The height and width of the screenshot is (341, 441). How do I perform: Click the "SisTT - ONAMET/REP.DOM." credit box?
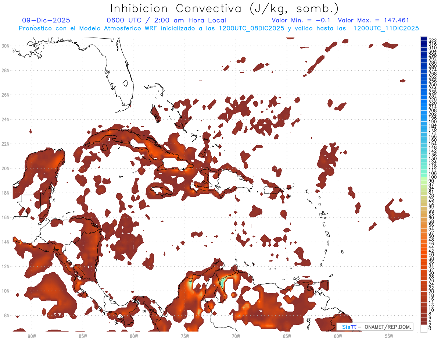[x=375, y=327]
